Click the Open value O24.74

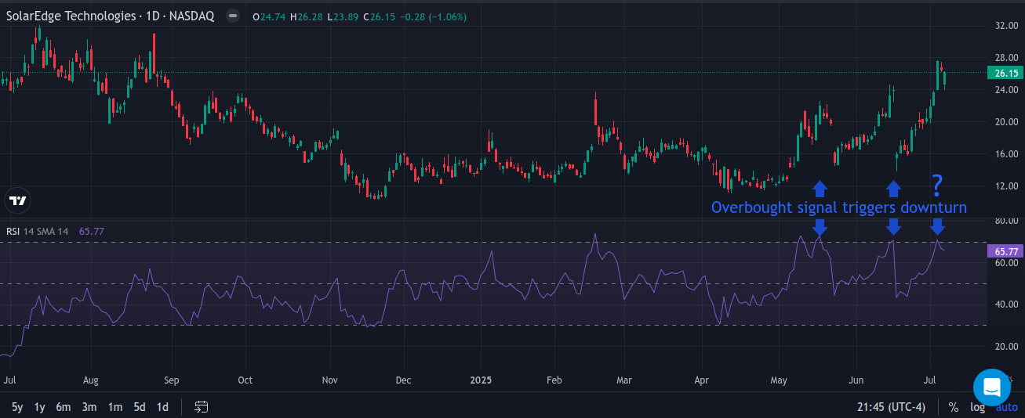(270, 16)
